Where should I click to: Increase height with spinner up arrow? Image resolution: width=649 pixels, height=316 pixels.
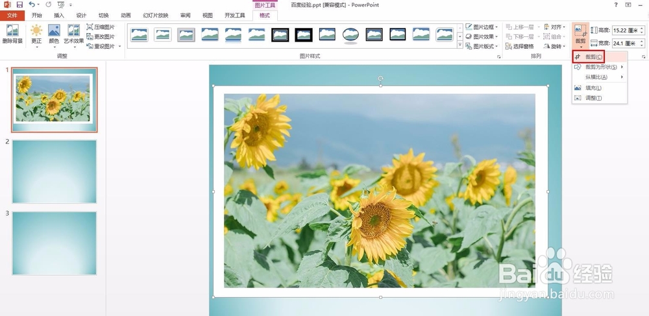(642, 28)
